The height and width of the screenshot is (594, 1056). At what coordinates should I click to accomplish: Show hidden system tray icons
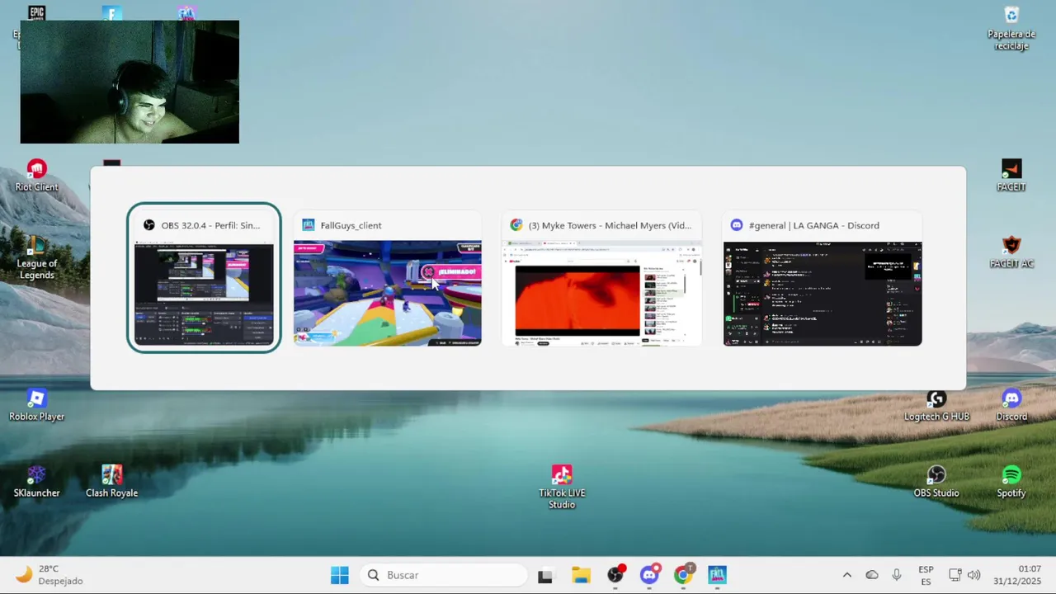[x=846, y=575]
